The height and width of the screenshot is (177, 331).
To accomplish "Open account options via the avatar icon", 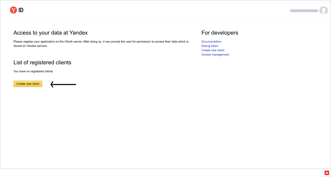I will tap(324, 10).
